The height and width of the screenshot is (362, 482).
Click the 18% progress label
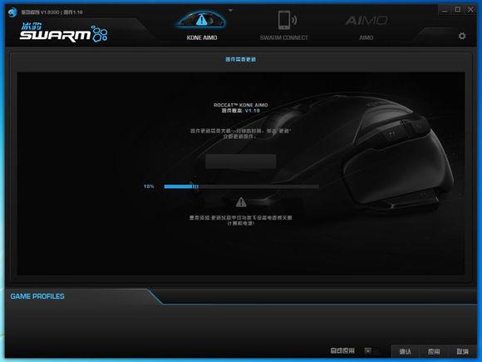pyautogui.click(x=149, y=186)
